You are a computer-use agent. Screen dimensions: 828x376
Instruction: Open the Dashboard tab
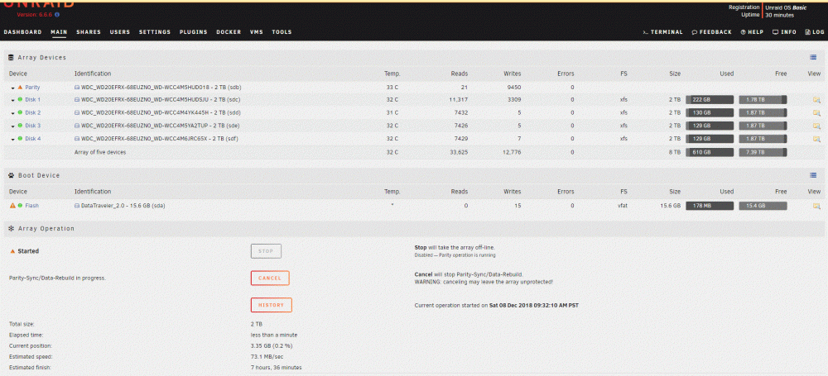[22, 32]
